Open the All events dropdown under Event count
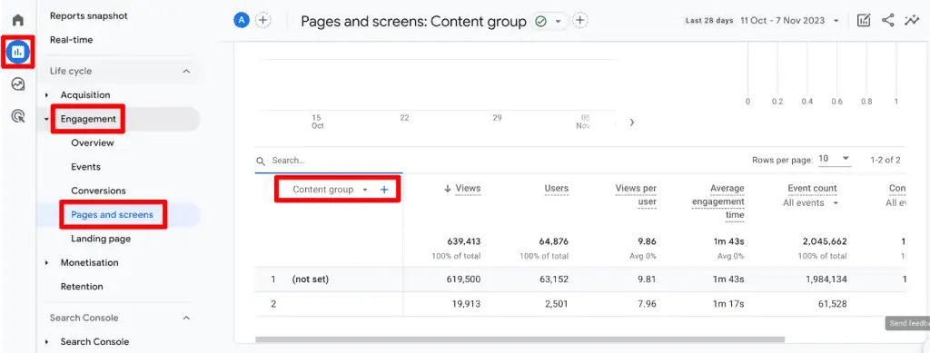 click(810, 202)
